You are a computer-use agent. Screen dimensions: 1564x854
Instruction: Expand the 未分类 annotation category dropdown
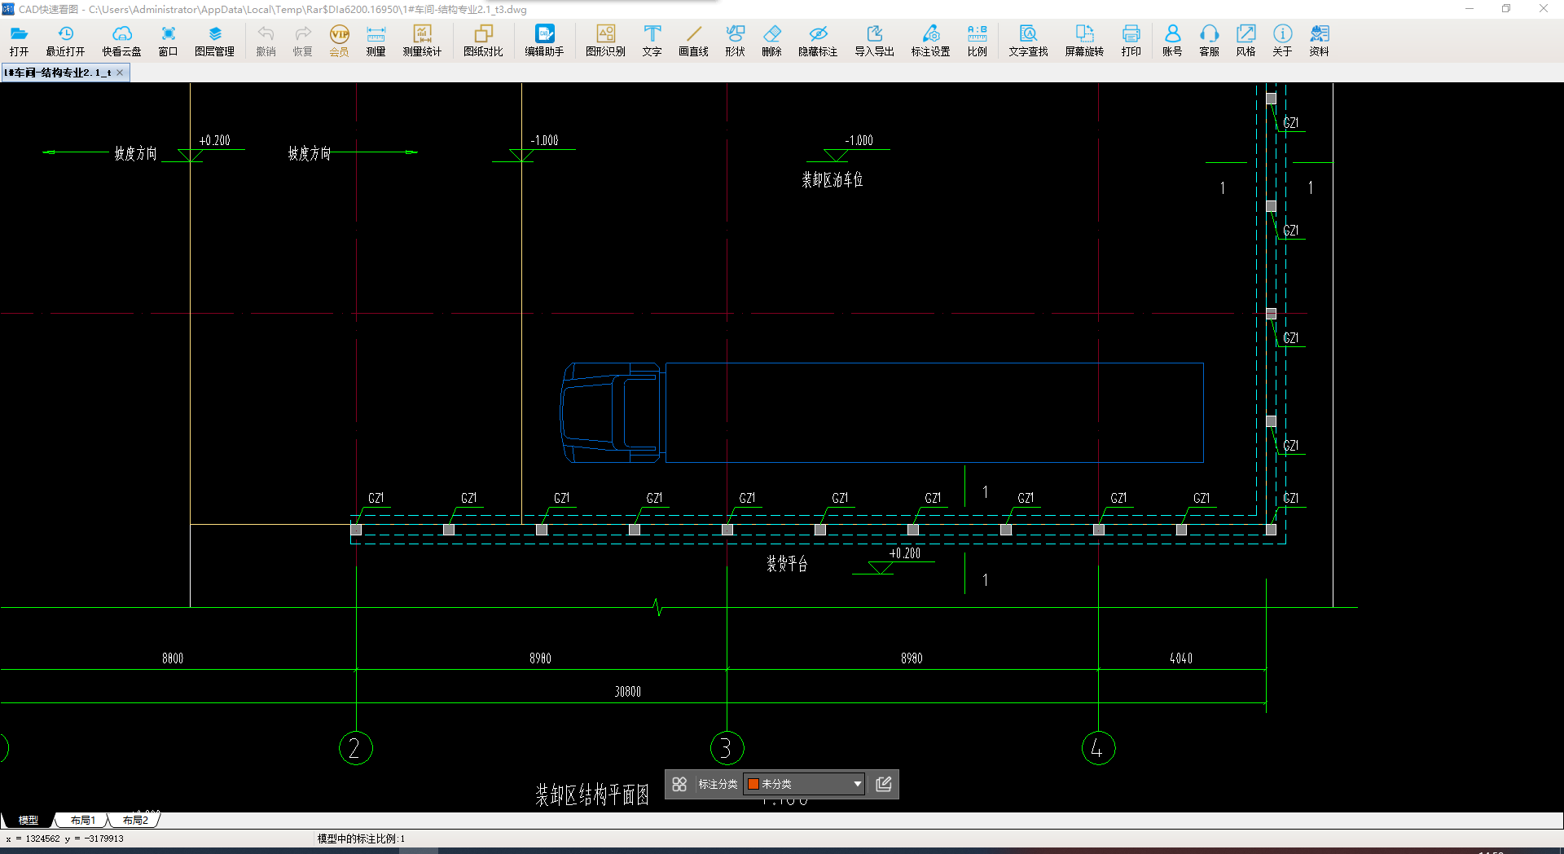pos(857,784)
